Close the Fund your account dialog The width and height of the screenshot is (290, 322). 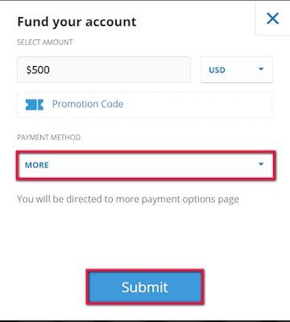click(272, 19)
